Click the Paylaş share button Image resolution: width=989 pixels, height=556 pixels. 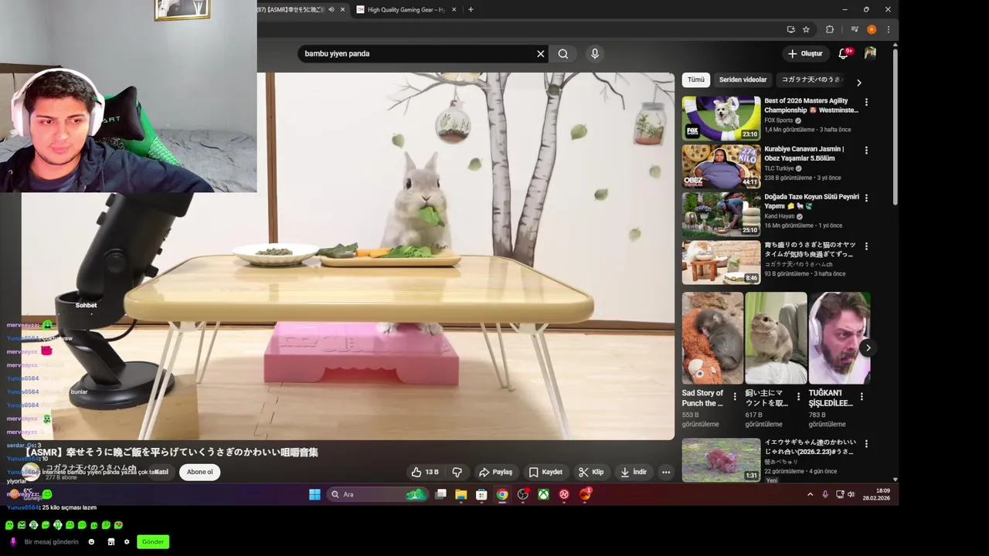(495, 472)
